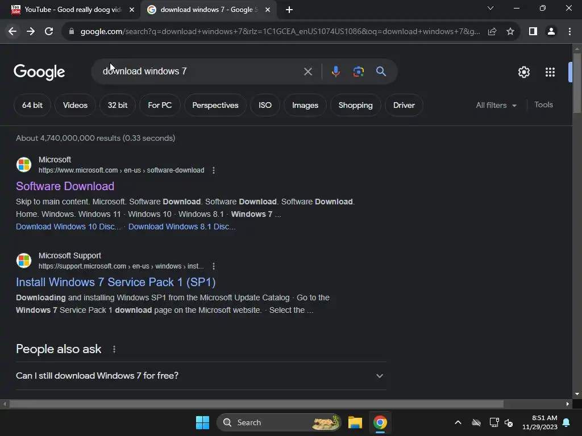Start a voice search with the microphone
Image resolution: width=582 pixels, height=436 pixels.
[x=335, y=72]
